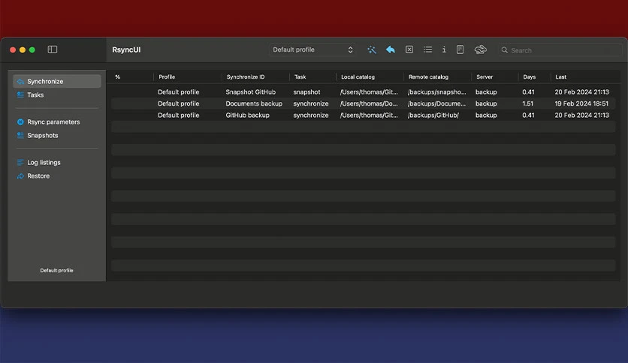Sort by the Days column header

pyautogui.click(x=529, y=76)
